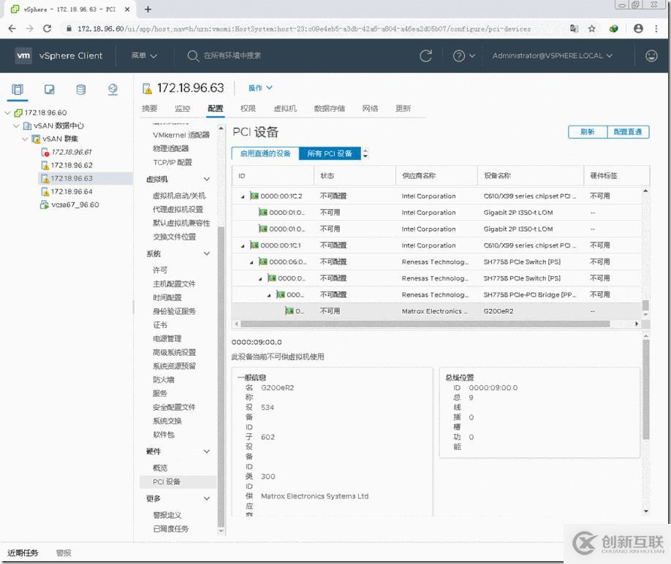
Task: Collapse the 虚拟机 section in config sidebar
Action: 207,179
